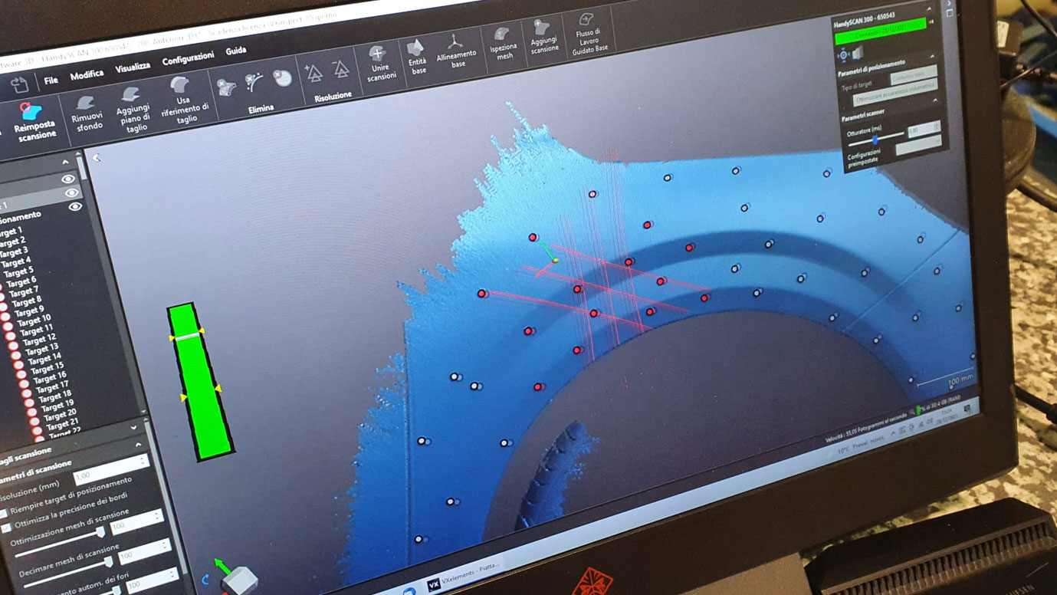Click the Unire scansioni icon
The image size is (1057, 595).
[x=379, y=62]
